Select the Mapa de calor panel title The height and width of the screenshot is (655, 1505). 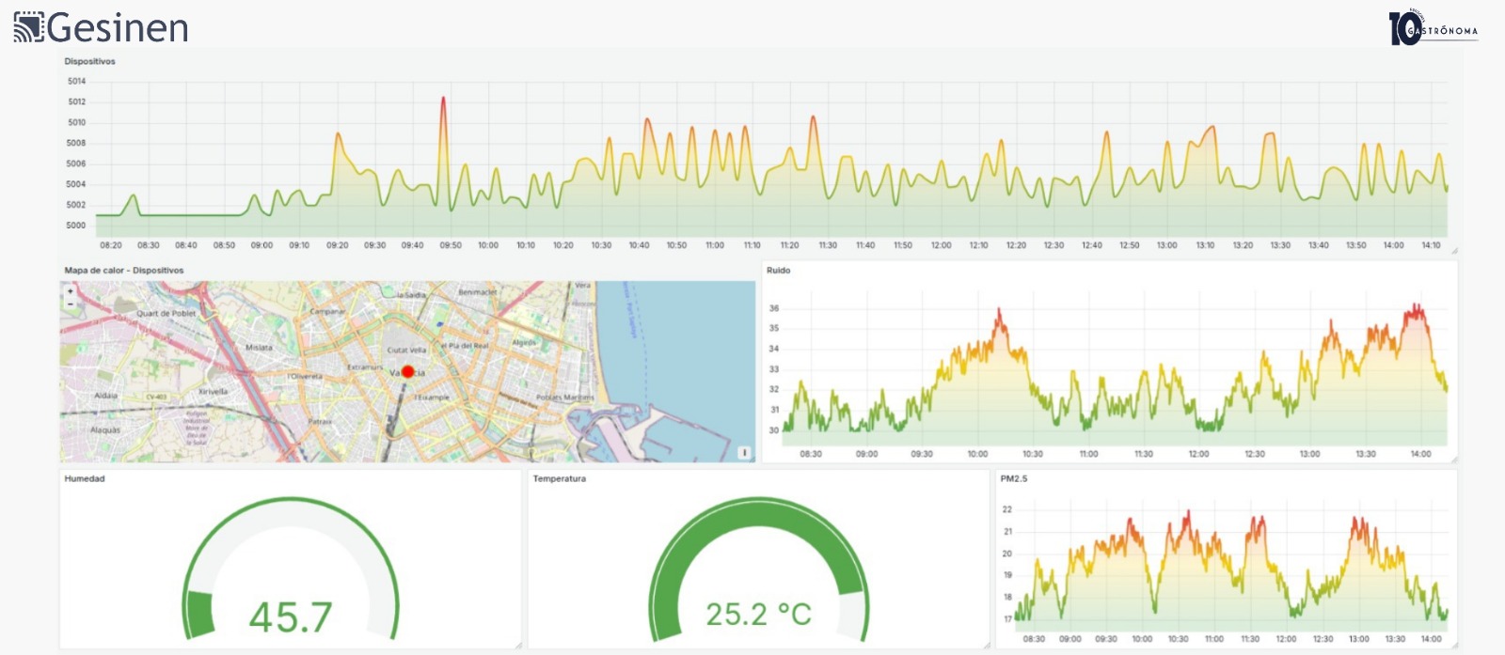tap(123, 271)
